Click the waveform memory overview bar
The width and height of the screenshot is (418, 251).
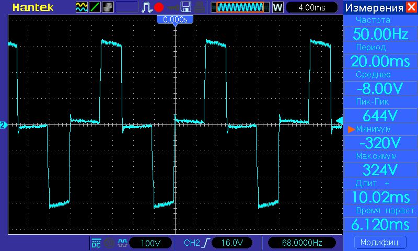240,7
